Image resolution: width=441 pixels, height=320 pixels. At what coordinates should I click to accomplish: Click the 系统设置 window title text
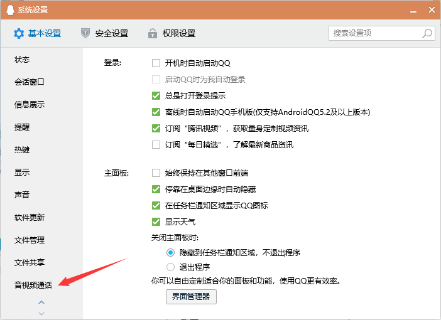33,10
